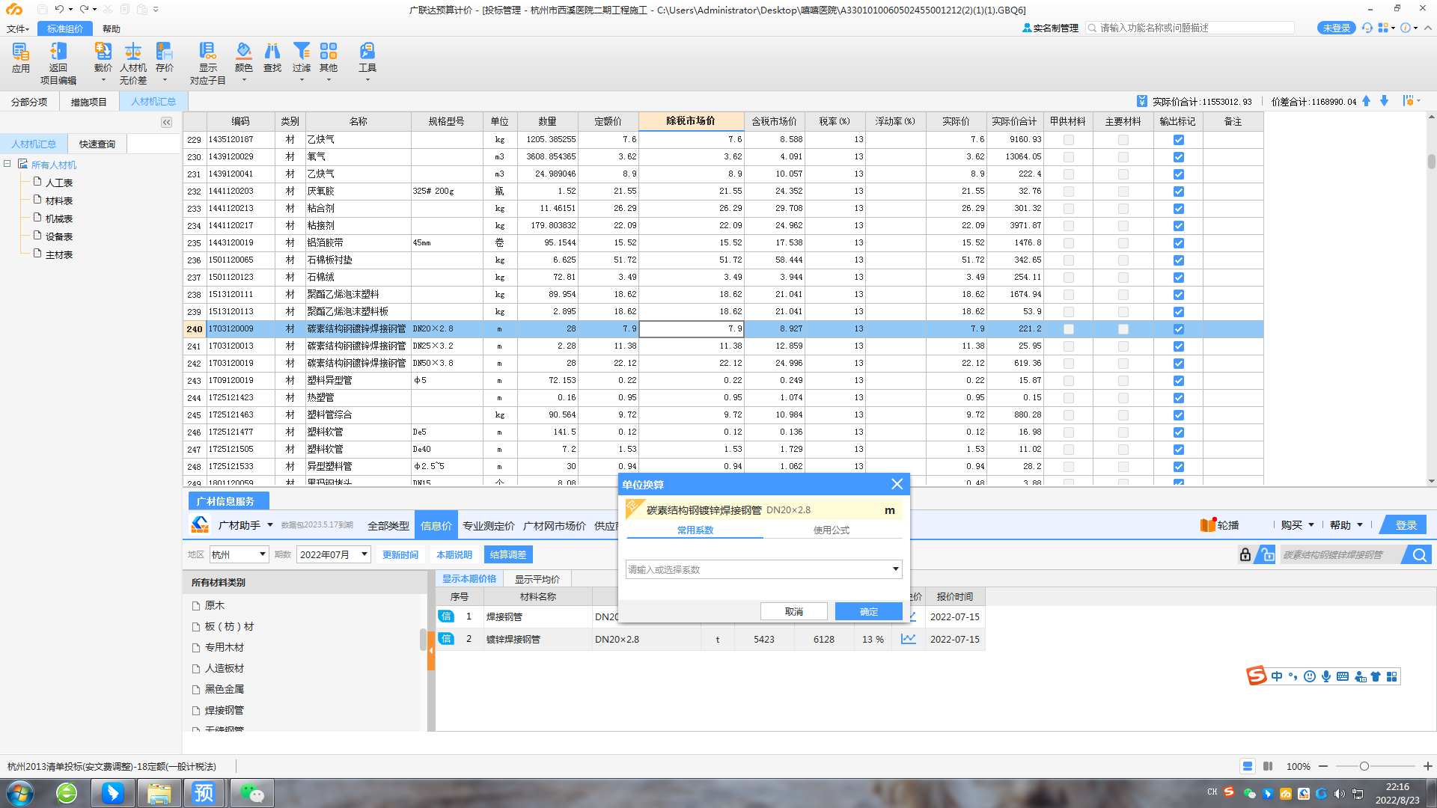Toggle 输出标记 checkbox for row 246 塑料软管
Viewport: 1437px width, 808px height.
pyautogui.click(x=1178, y=432)
